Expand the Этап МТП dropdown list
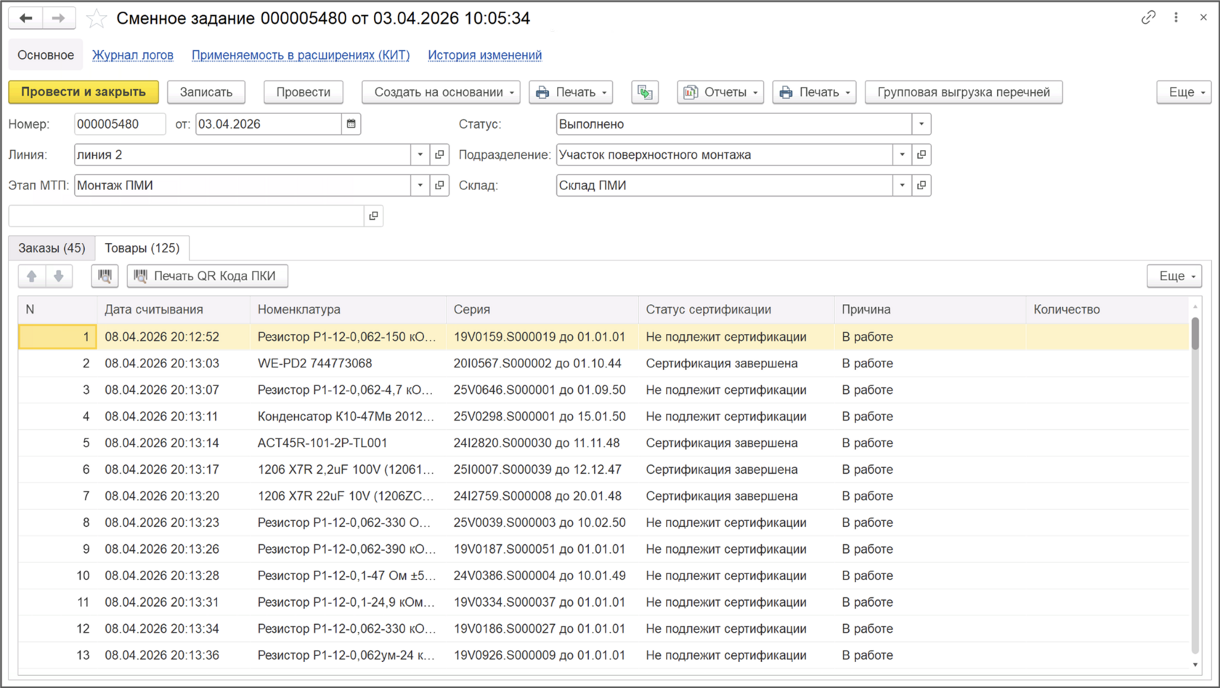 (x=420, y=185)
